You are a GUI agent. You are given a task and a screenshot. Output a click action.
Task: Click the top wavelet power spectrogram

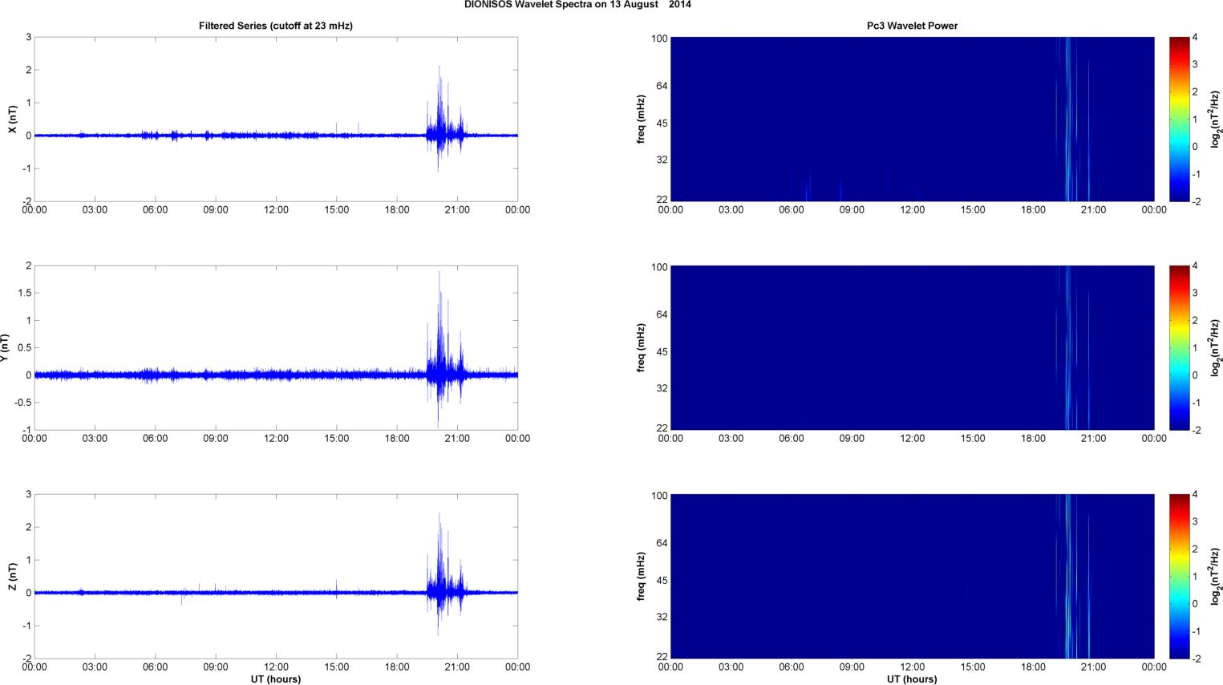click(912, 119)
